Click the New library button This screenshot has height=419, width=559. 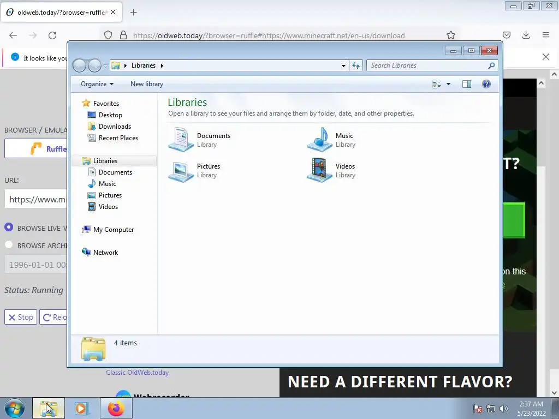click(x=146, y=84)
